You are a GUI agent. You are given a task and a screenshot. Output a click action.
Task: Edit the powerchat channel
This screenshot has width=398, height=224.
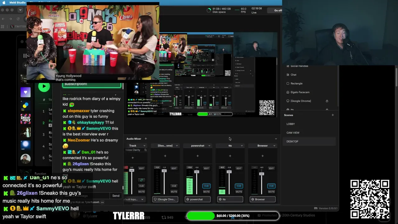[206, 168]
